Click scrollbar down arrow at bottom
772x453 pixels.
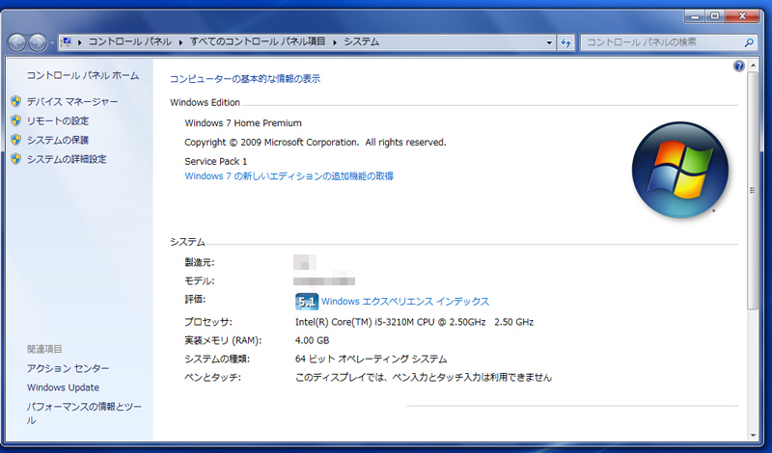click(753, 435)
